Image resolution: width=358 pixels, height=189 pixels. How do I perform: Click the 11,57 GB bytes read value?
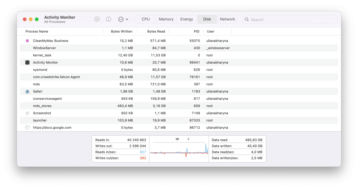coord(158,77)
